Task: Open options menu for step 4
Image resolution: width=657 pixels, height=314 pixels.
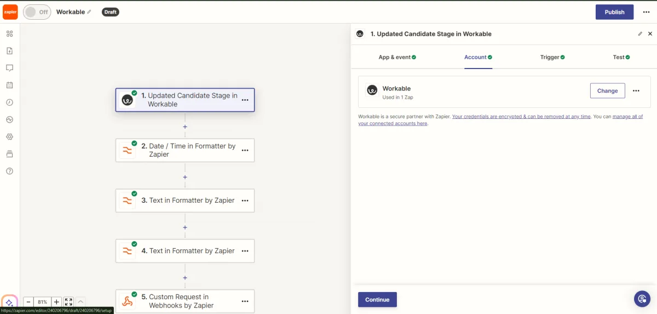Action: click(245, 251)
